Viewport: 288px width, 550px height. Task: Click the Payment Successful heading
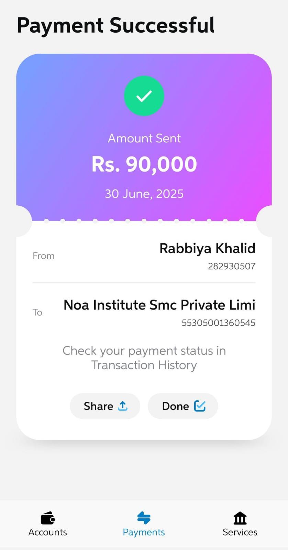116,25
